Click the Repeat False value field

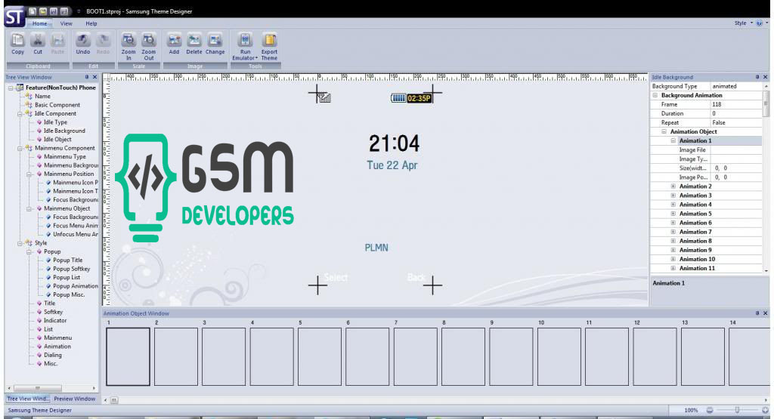(737, 123)
